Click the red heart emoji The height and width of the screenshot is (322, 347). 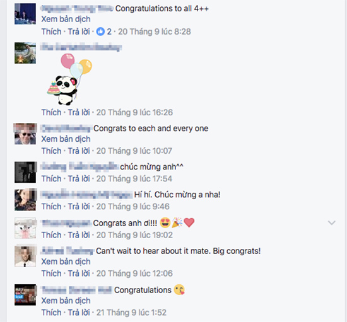click(189, 222)
